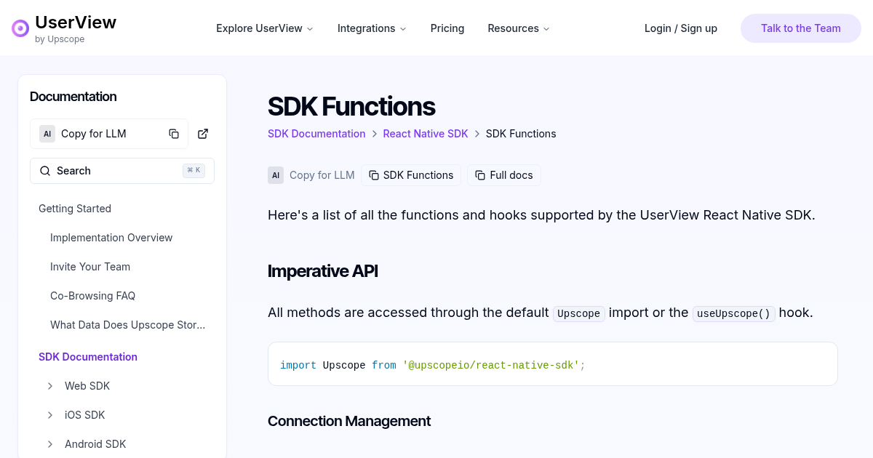Copy the SDK Functions page for LLM

pos(411,175)
